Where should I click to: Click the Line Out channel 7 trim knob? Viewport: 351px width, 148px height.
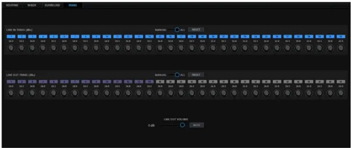pyautogui.click(x=74, y=93)
